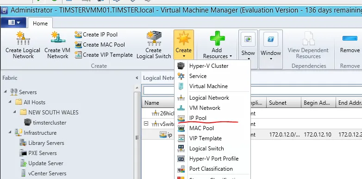Sort by the Subnet column header
The image size is (362, 179).
[x=284, y=103]
